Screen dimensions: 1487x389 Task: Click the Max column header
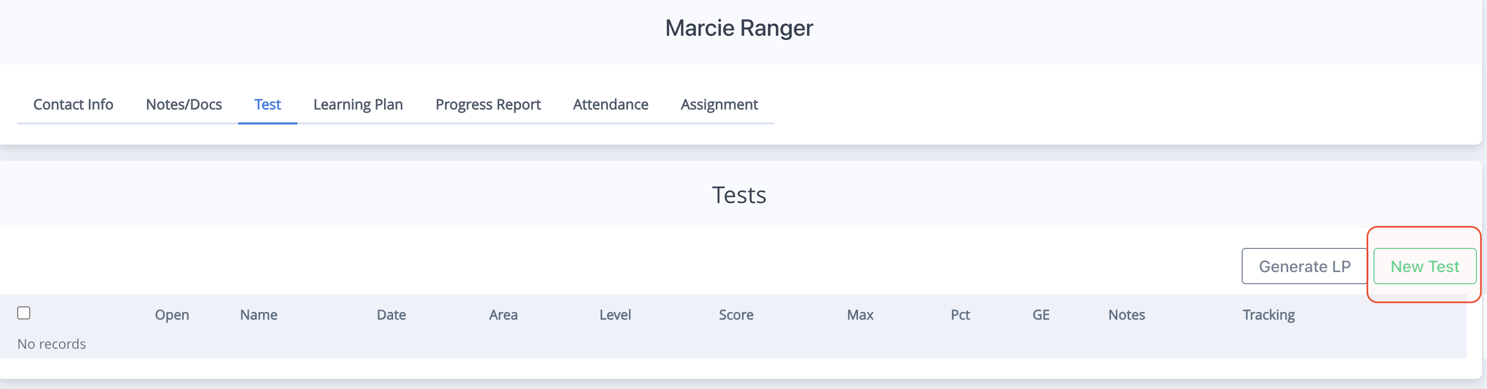pos(860,314)
